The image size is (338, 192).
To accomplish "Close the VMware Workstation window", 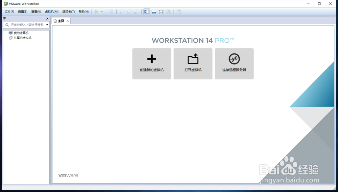I will pos(330,4).
